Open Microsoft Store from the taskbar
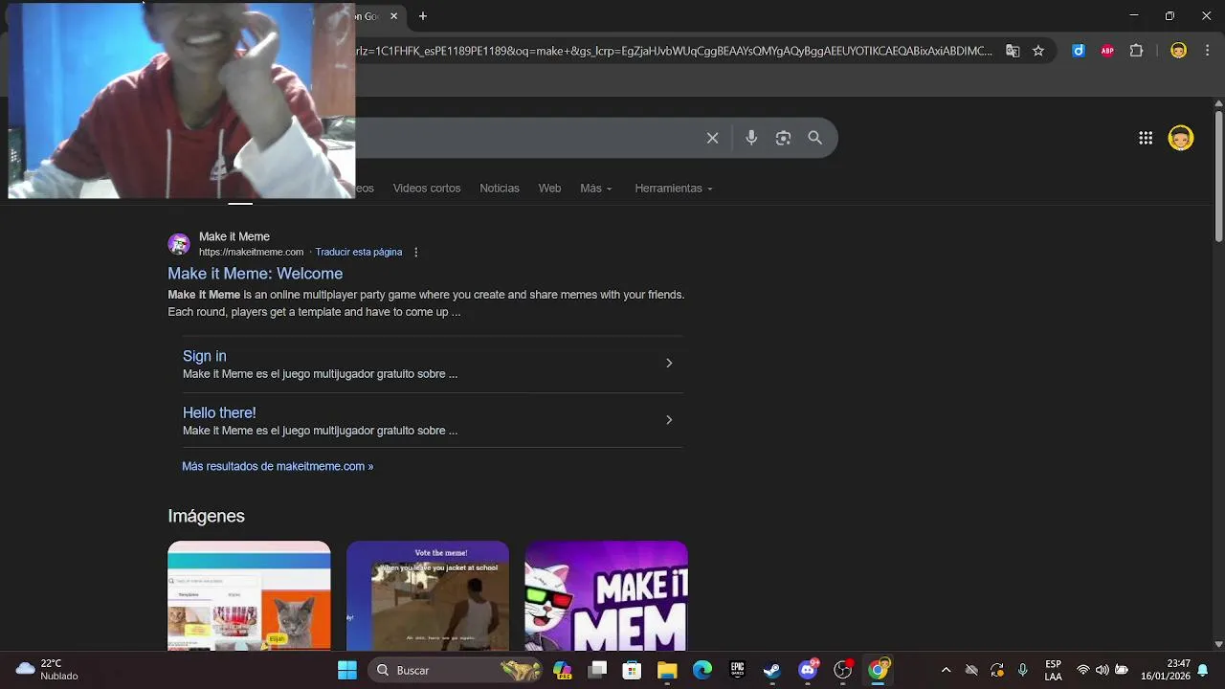Image resolution: width=1225 pixels, height=689 pixels. (632, 670)
